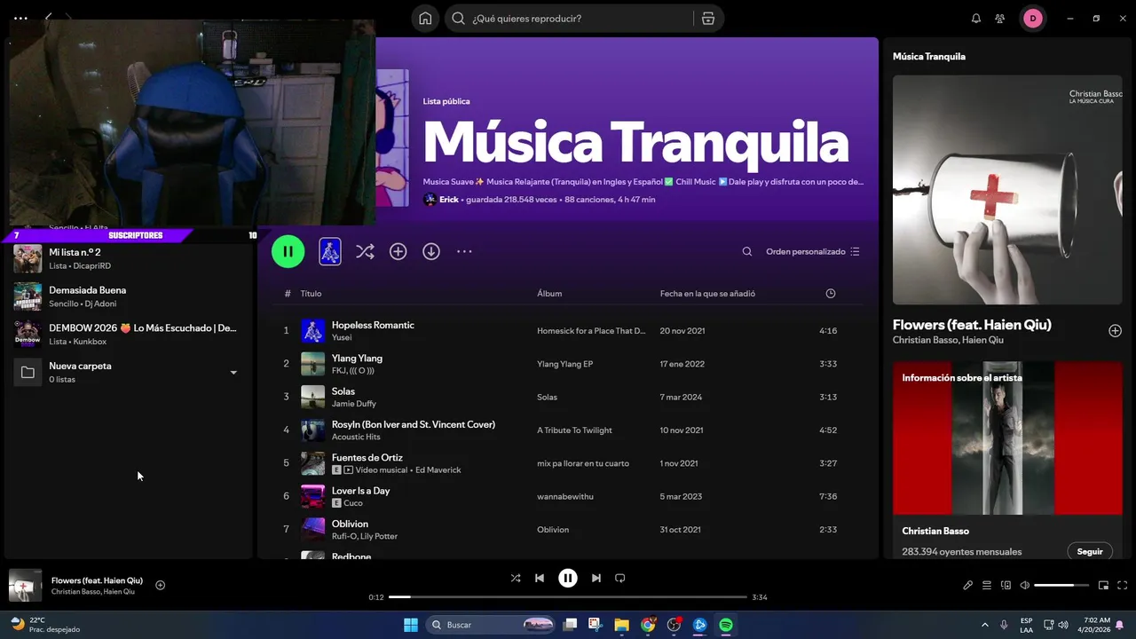1136x639 pixels.
Task: Open the connect to a device icon
Action: tap(1006, 585)
